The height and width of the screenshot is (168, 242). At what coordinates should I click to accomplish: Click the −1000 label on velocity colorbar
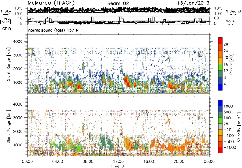[230, 147]
